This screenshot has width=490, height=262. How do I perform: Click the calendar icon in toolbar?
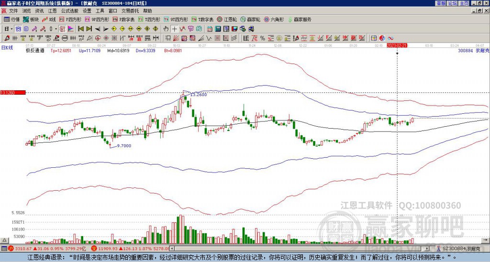tap(210, 29)
